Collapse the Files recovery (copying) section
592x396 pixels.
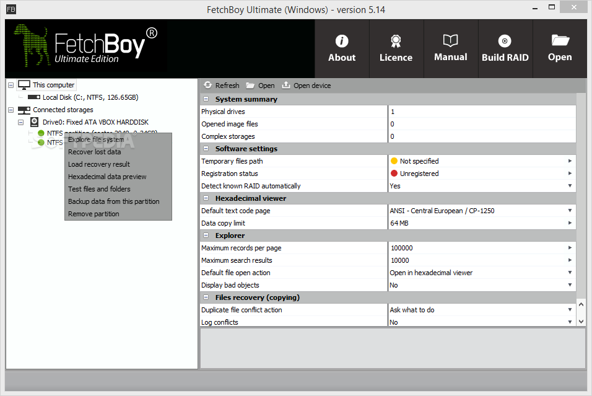point(206,297)
